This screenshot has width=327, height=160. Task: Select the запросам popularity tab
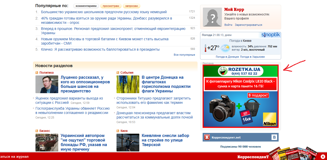click(x=131, y=6)
